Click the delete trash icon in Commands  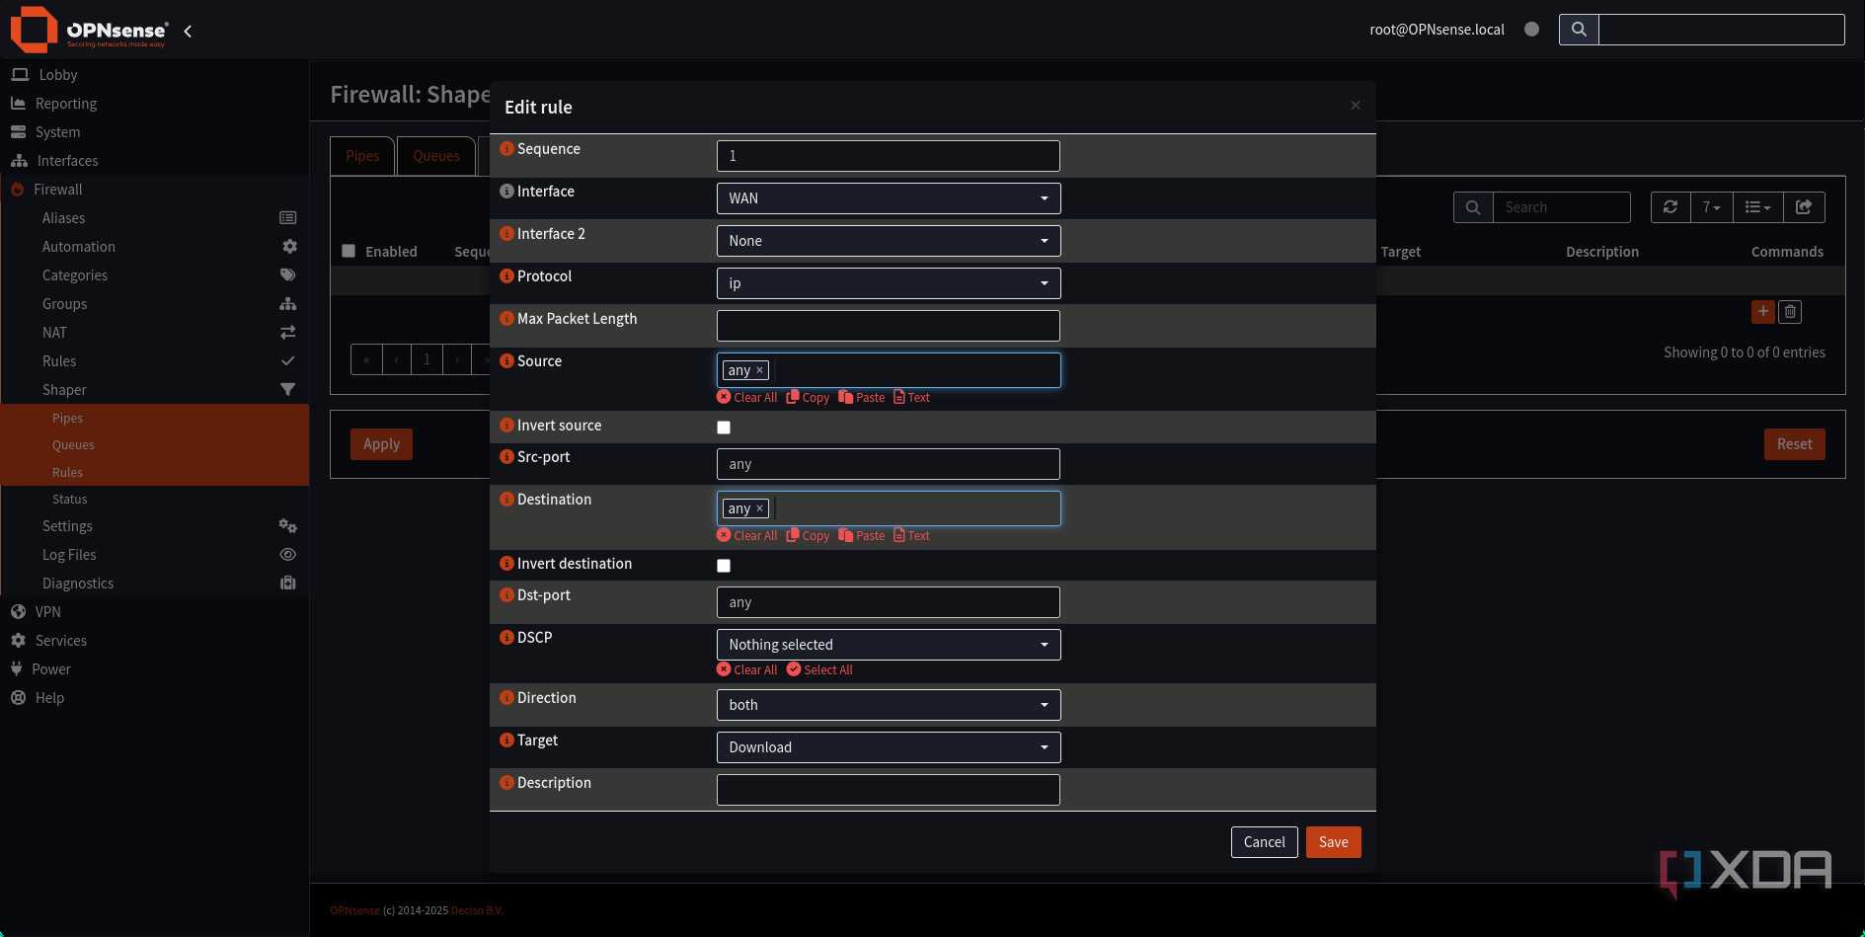click(x=1790, y=312)
